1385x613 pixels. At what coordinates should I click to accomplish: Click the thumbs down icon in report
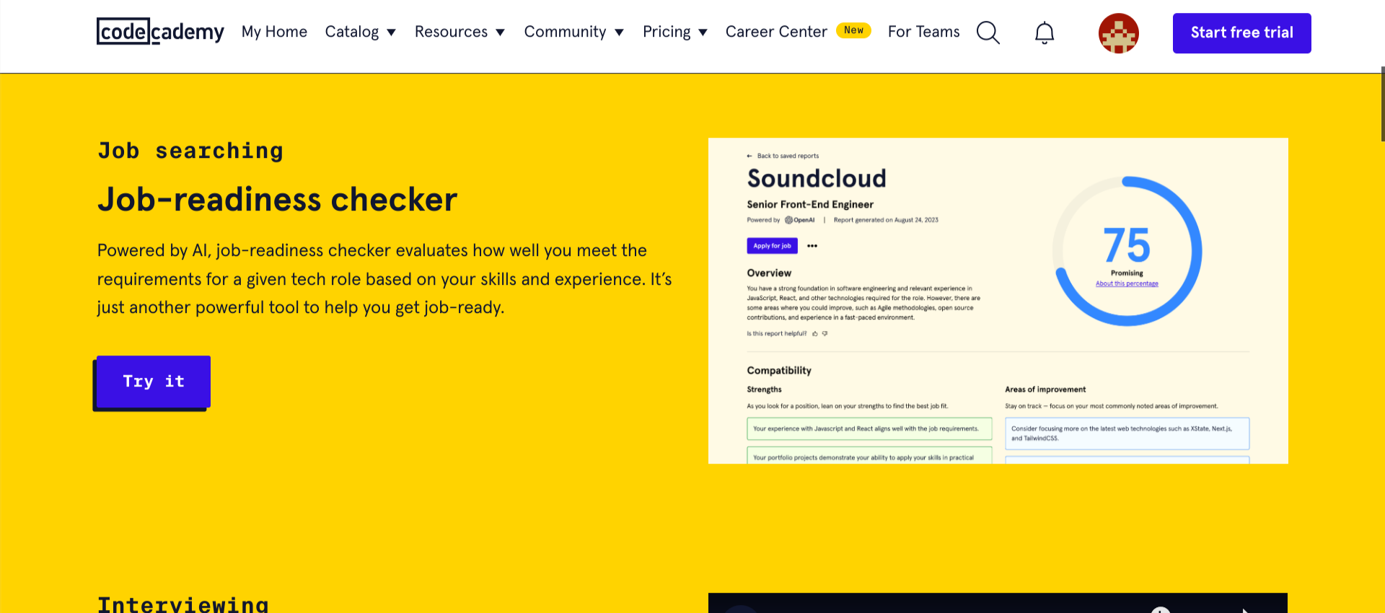pyautogui.click(x=825, y=334)
